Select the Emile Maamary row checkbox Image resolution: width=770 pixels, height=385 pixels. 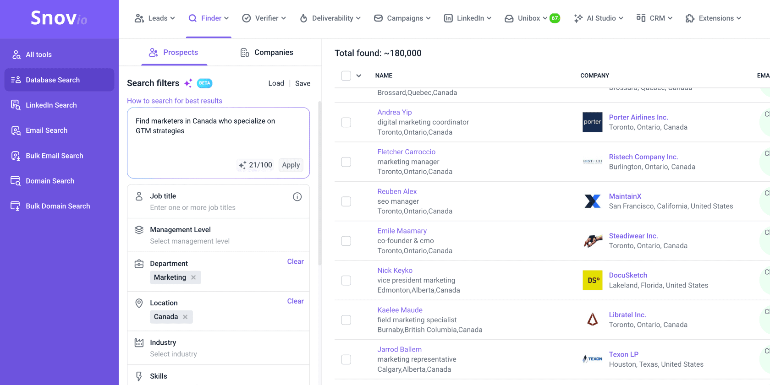tap(346, 241)
